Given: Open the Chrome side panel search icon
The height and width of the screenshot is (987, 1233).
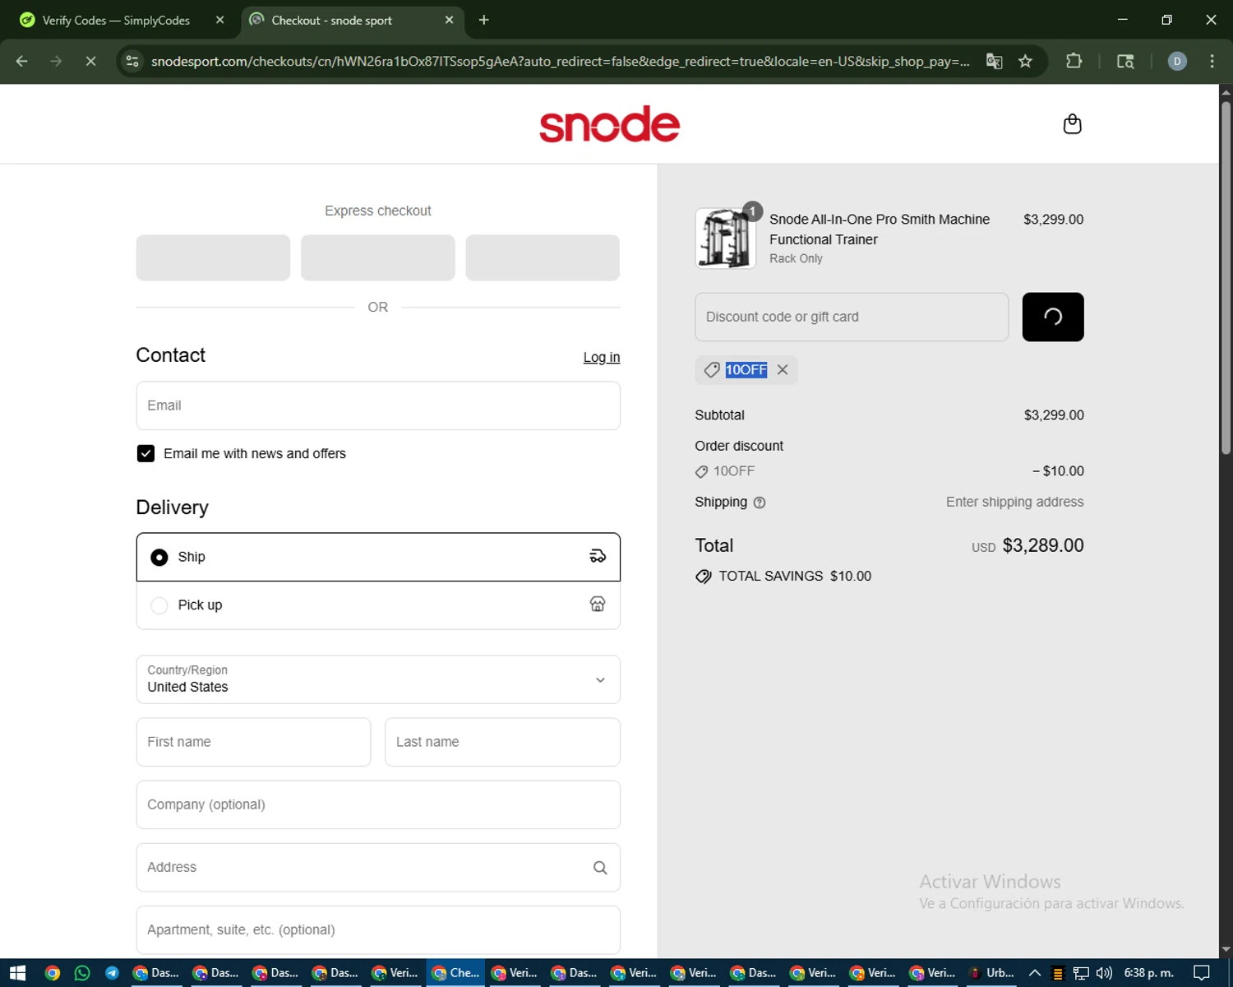Looking at the screenshot, I should 1125,61.
